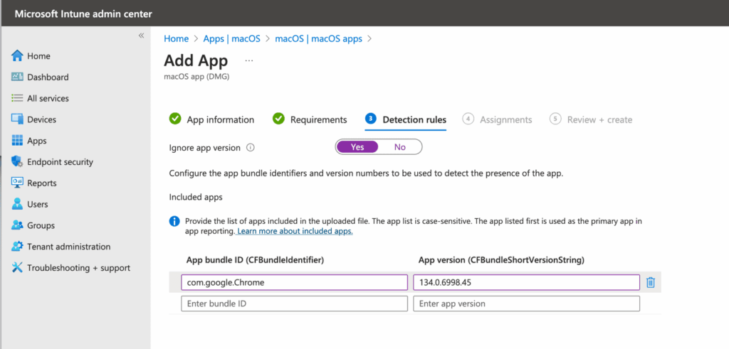
Task: Delete the com.google.Chrome row with trash icon
Action: click(650, 283)
